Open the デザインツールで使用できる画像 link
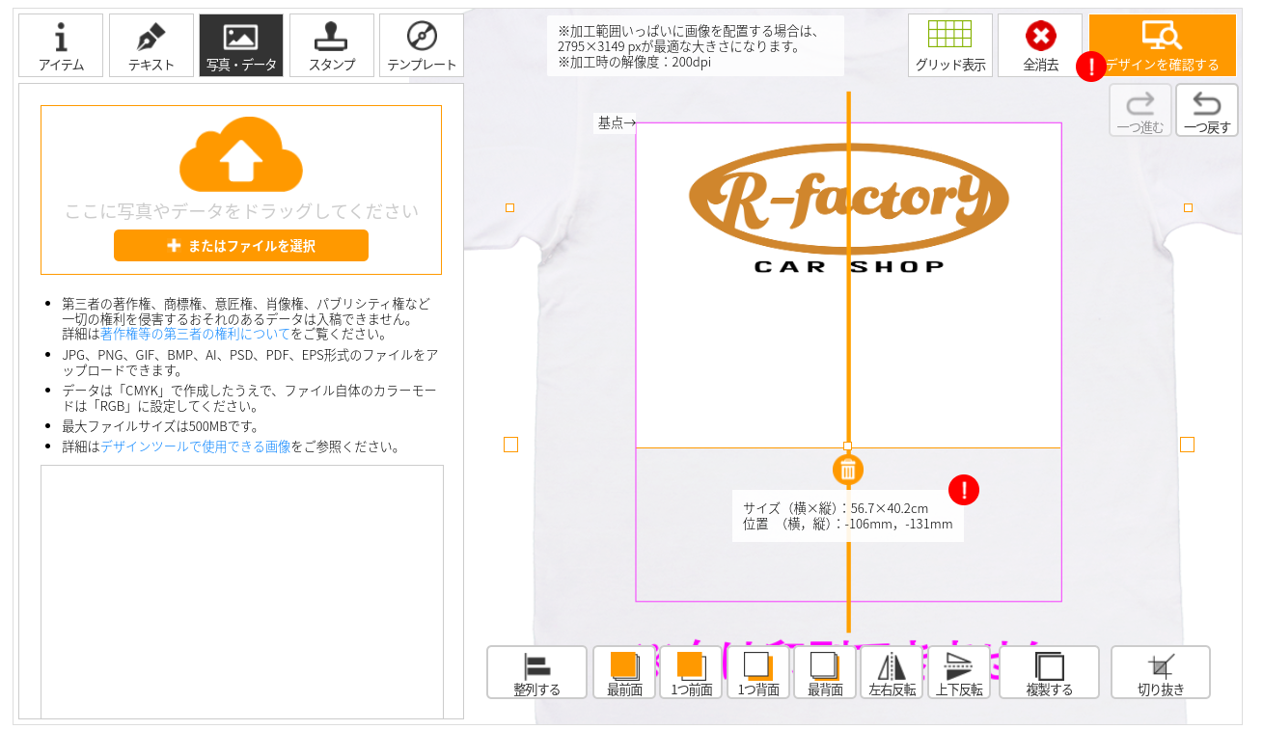The height and width of the screenshot is (730, 1263). click(196, 447)
